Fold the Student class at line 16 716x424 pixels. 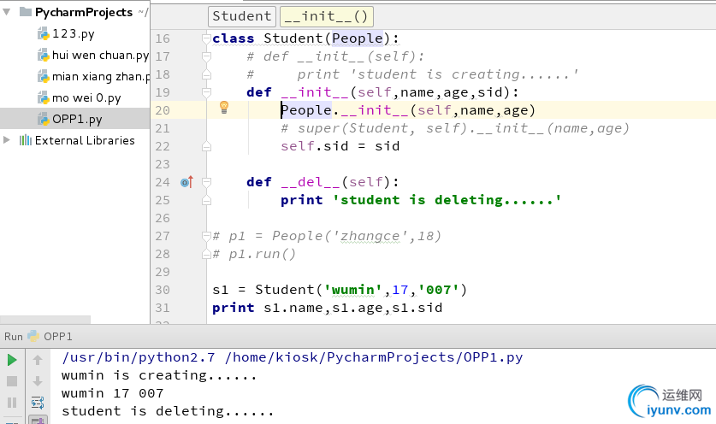(206, 38)
